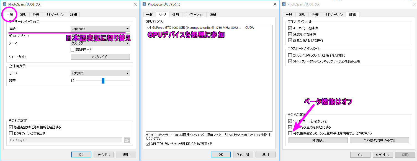Click 適用 in the left dialog
This screenshot has width=417, height=161.
click(126, 155)
